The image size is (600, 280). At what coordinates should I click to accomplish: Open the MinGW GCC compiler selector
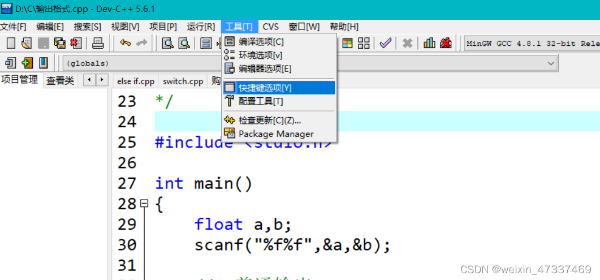532,43
